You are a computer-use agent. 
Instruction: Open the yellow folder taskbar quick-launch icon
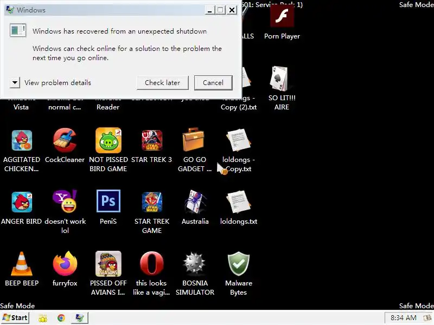coord(43,318)
